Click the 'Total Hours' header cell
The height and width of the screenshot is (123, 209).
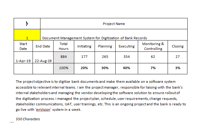click(64, 46)
